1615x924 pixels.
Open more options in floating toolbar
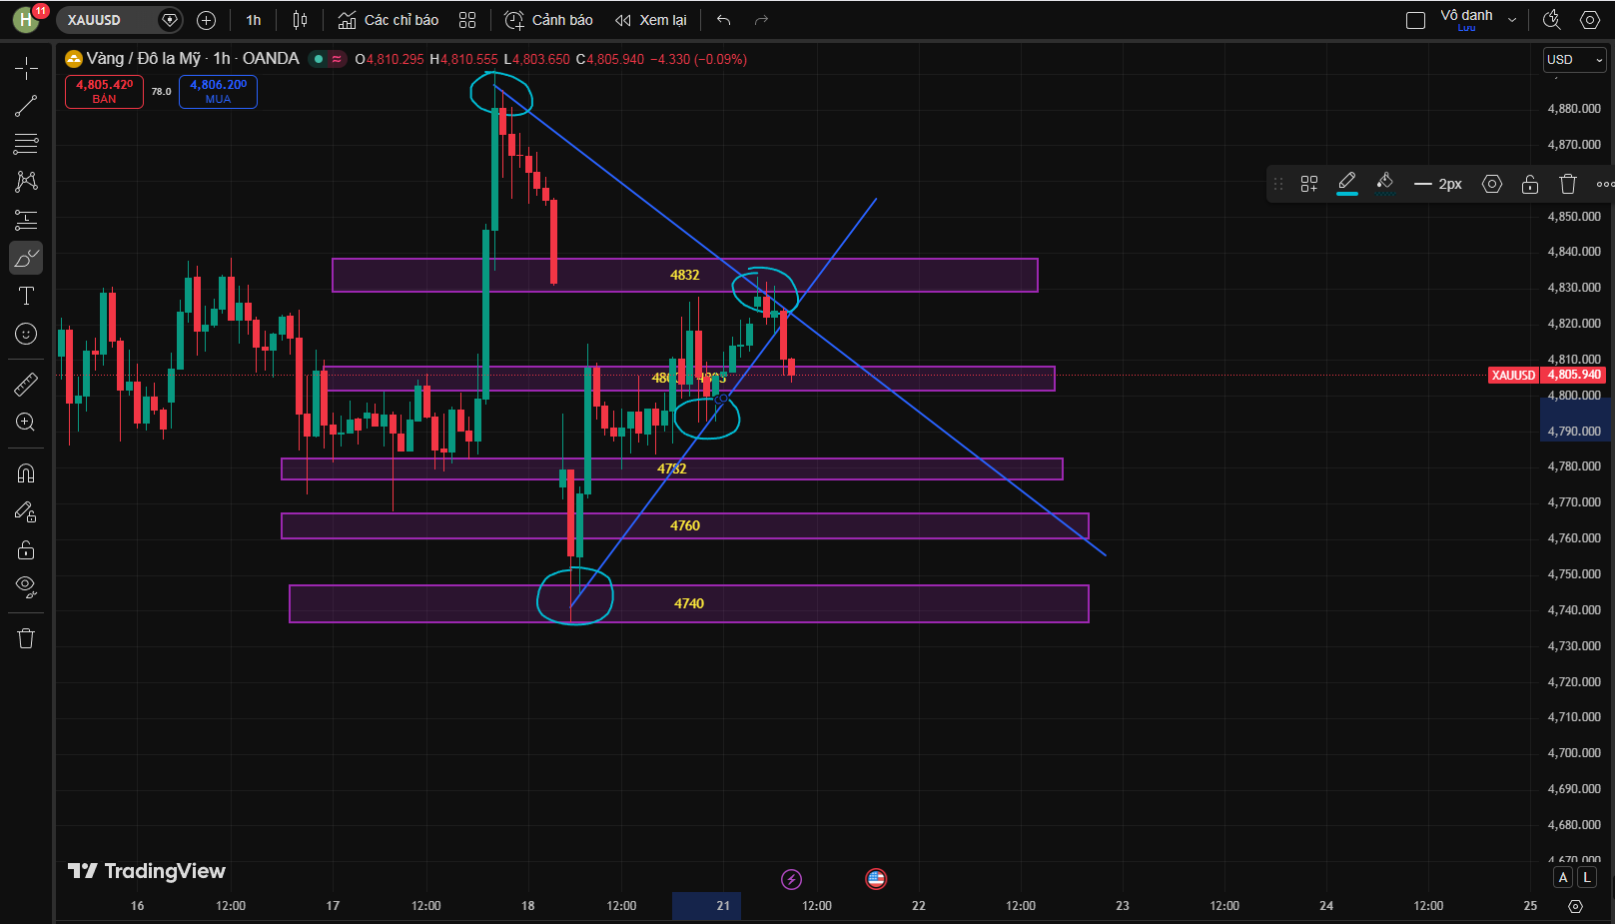tap(1604, 184)
